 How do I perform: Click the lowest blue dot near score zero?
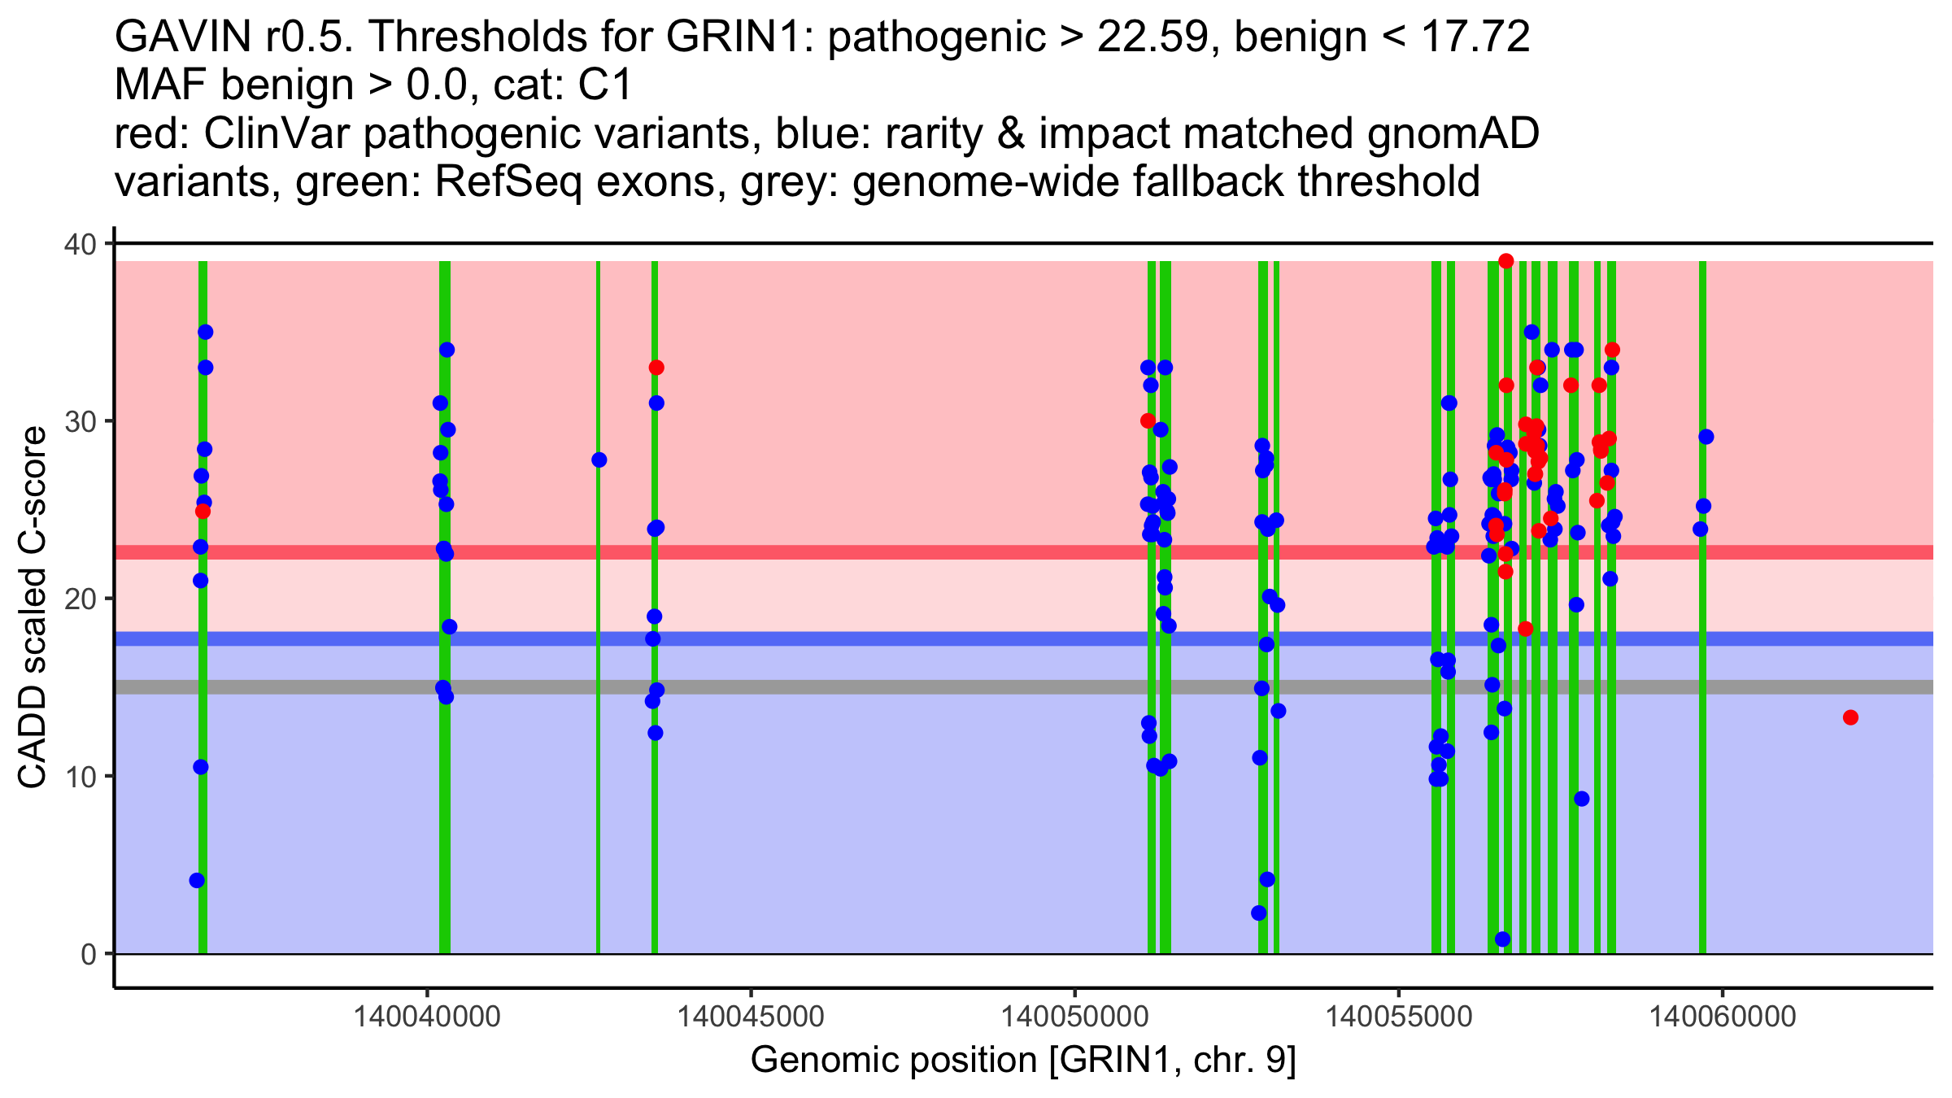point(1502,939)
